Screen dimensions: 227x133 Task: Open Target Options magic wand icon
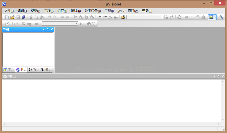82,24
